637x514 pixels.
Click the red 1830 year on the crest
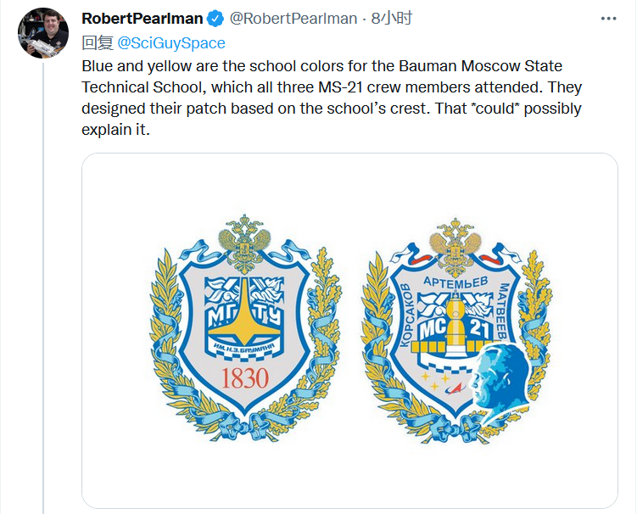coord(244,378)
